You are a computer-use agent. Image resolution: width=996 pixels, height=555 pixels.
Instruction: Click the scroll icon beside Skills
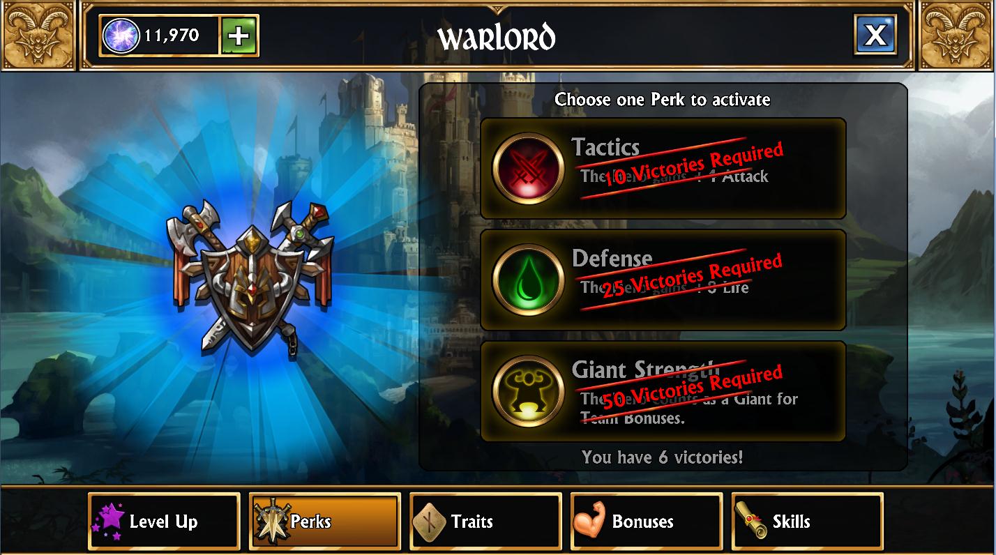(x=751, y=522)
